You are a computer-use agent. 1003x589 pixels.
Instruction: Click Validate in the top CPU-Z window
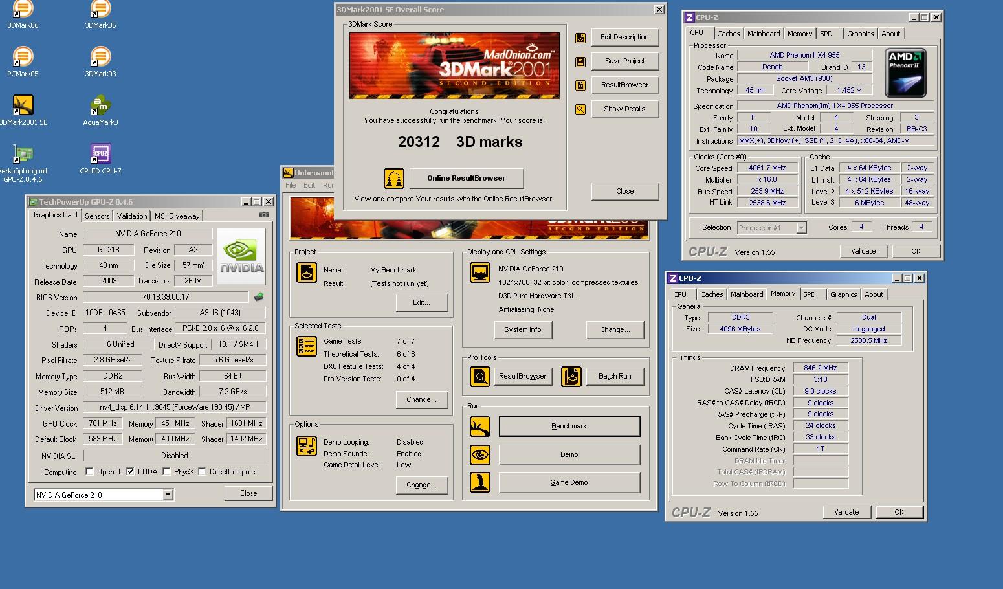click(x=863, y=251)
